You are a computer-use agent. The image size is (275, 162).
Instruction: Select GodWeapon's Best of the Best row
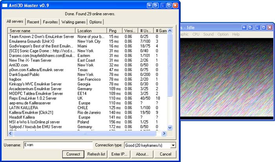88,46
